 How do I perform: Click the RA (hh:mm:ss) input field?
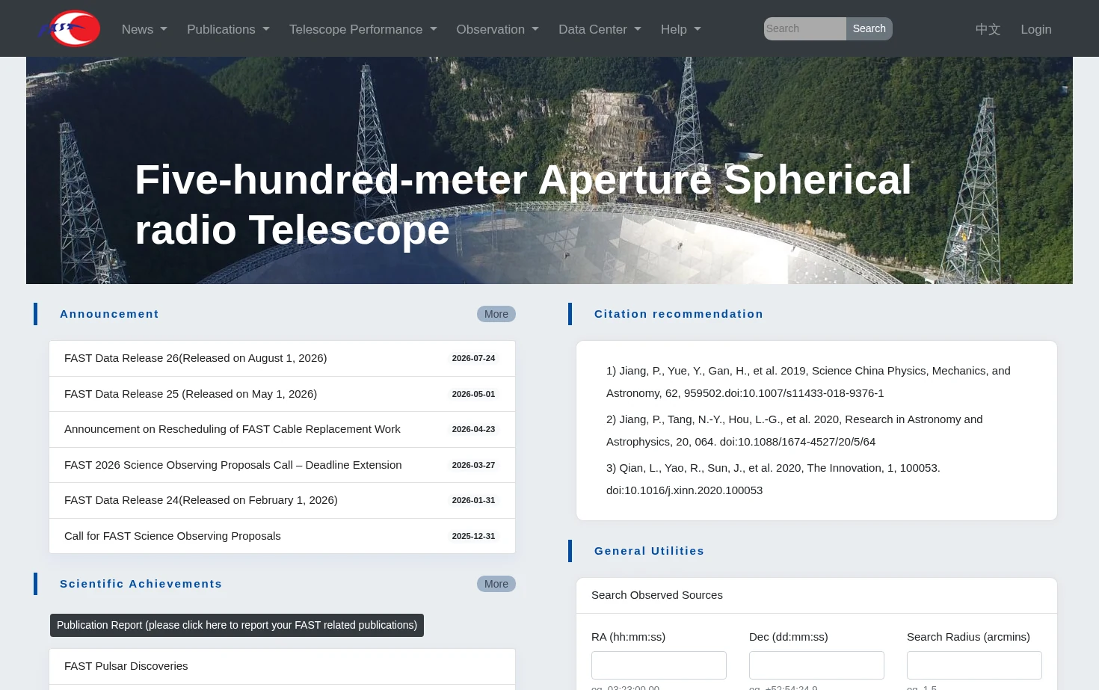coord(659,665)
